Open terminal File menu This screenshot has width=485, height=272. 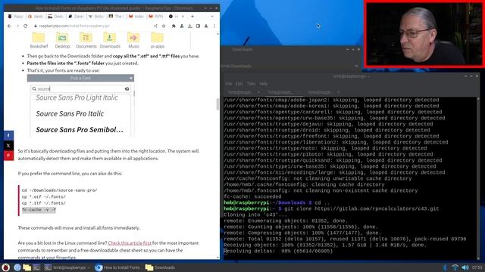click(229, 84)
